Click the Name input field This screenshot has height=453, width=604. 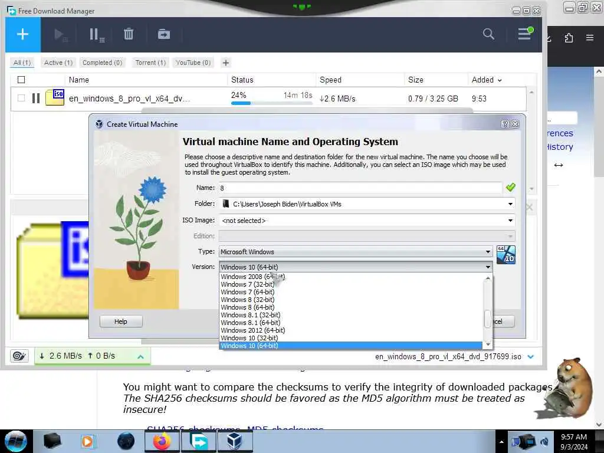[x=360, y=188]
